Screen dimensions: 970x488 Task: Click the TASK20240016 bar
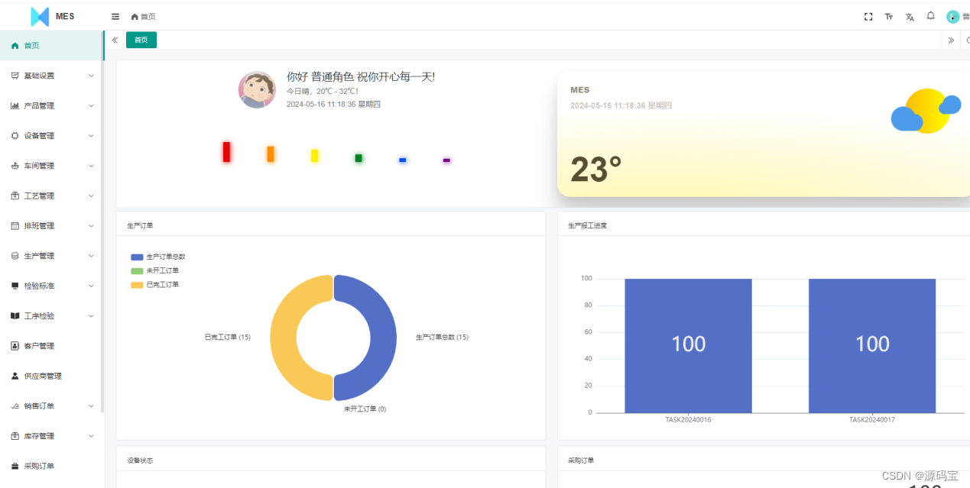[688, 346]
